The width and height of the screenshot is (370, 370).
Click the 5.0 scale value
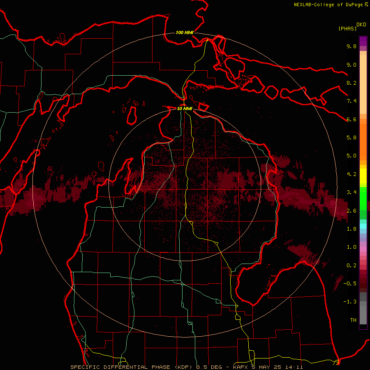coord(351,156)
